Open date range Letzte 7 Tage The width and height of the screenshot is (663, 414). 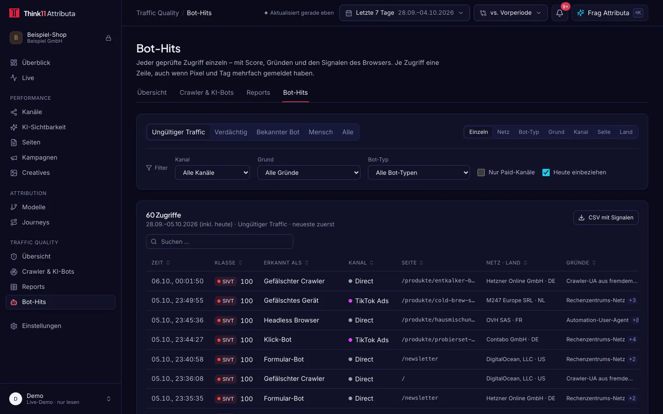coord(405,13)
